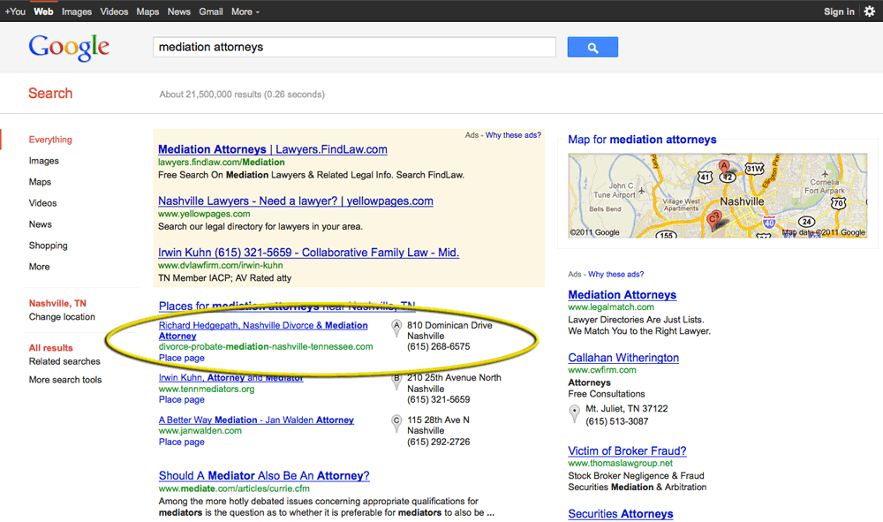Open Gmail in the top bar
Image resolution: width=883 pixels, height=522 pixels.
(x=211, y=11)
